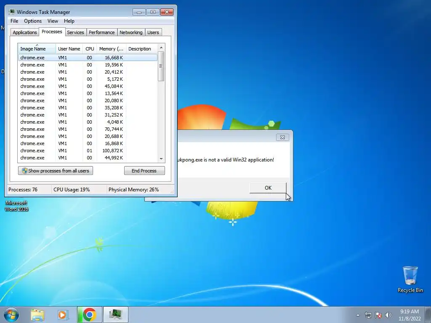Sort processes by Image Name column
431x323 pixels.
(37, 49)
